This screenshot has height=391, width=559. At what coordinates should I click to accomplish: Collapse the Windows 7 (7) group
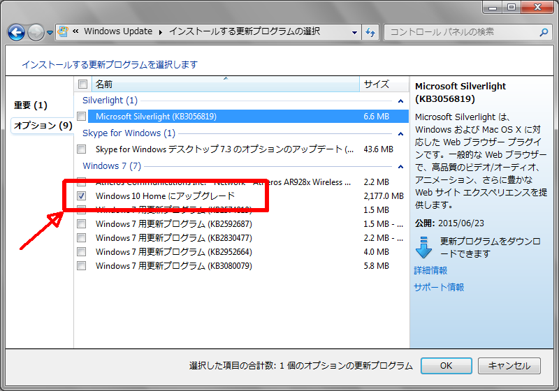tap(400, 167)
